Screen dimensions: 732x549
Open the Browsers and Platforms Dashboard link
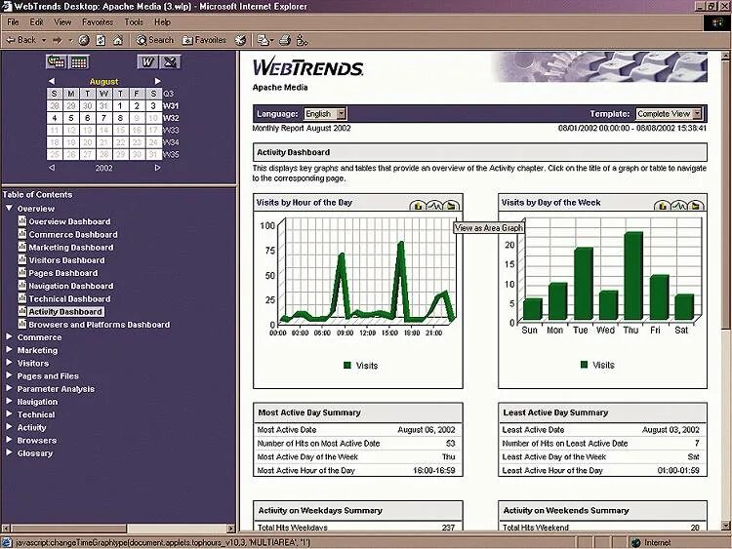[x=100, y=324]
